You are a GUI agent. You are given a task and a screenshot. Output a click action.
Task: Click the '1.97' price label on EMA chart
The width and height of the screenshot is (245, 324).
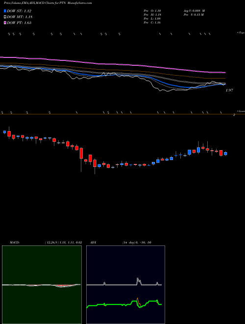[229, 90]
